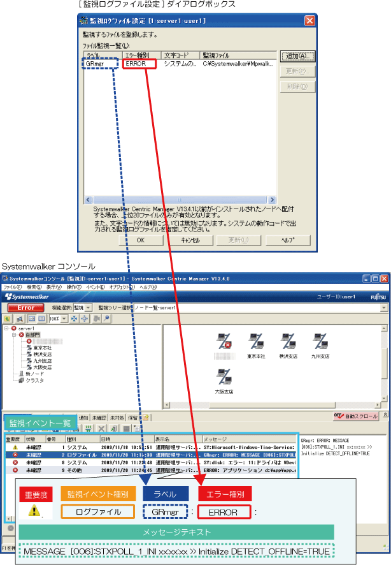391x565 pixels.
Task: Click the magnifier find icon in console toolbar
Action: [106, 319]
